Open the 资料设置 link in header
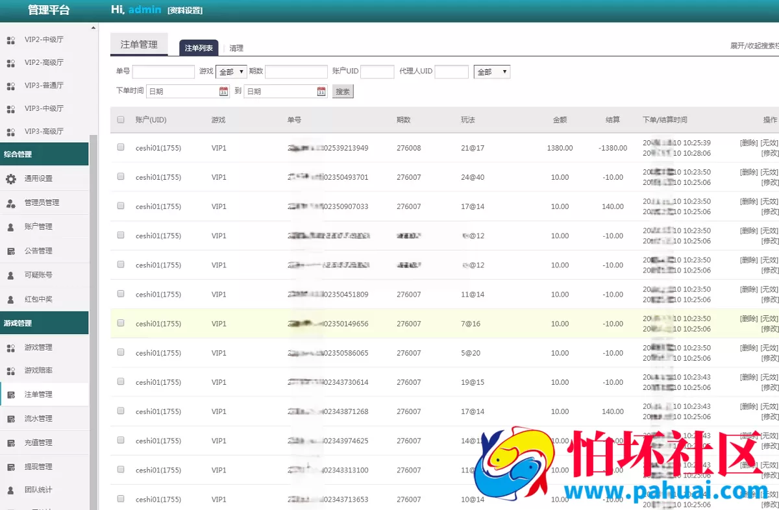Viewport: 779px width, 510px height. (185, 10)
